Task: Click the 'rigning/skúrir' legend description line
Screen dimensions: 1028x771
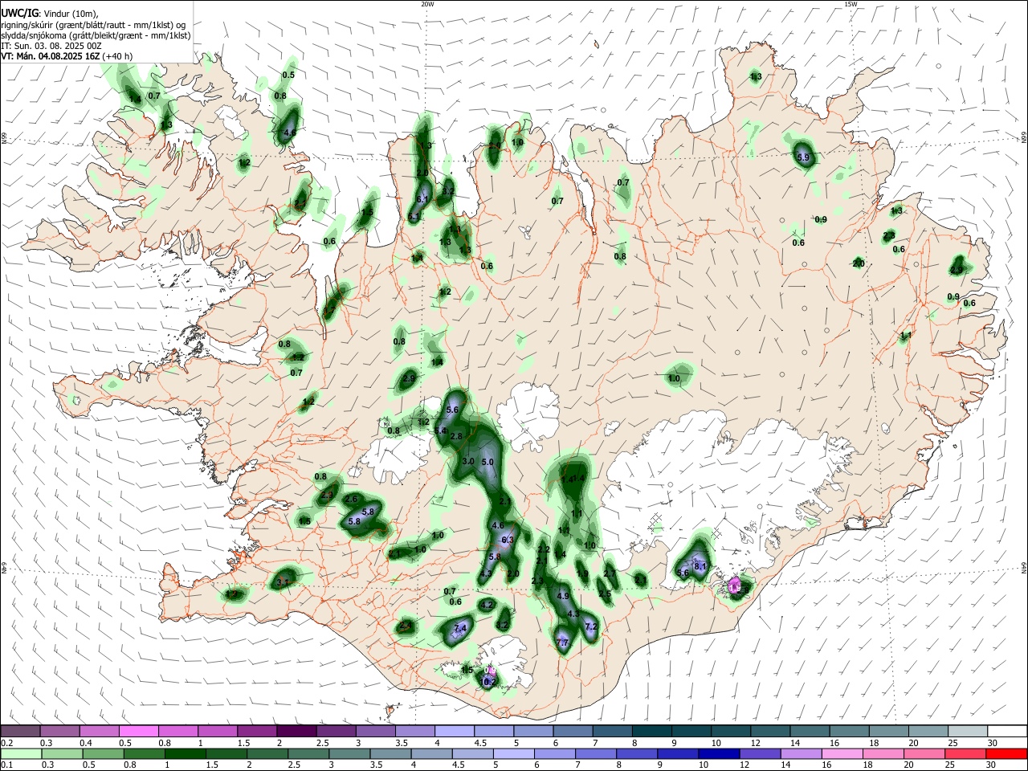Action: click(x=93, y=25)
